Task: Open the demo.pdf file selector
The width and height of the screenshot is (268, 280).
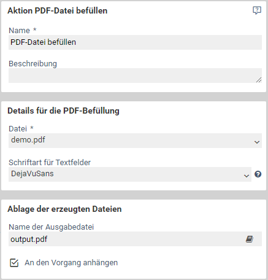Action: (135, 141)
